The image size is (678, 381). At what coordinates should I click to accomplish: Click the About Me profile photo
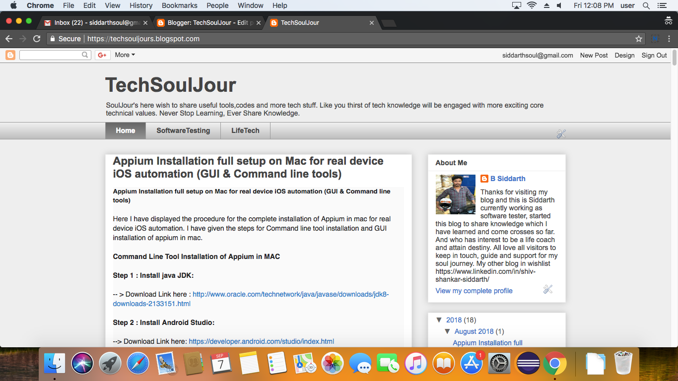point(456,194)
